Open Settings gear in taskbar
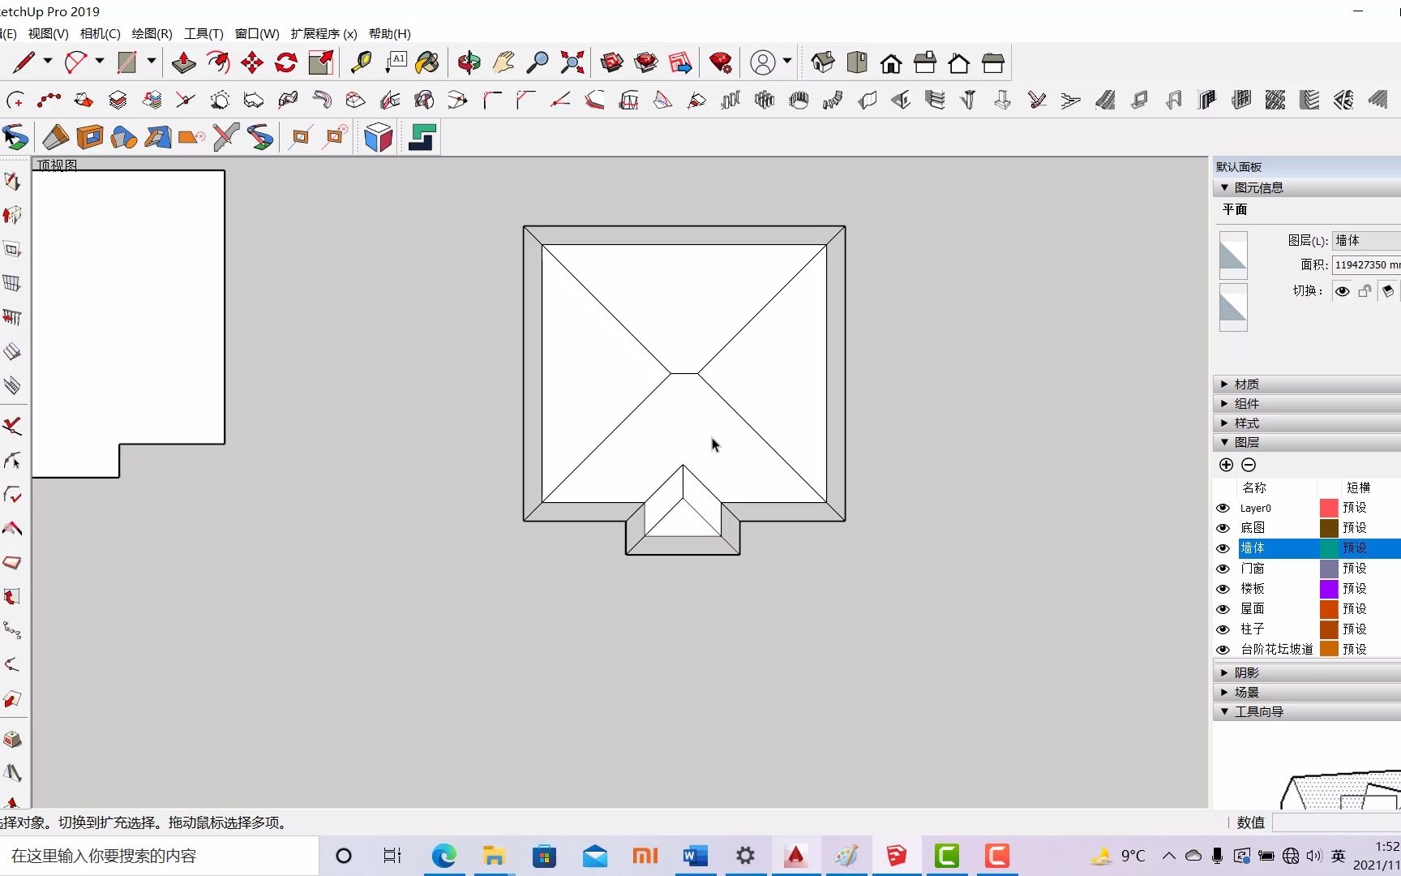The width and height of the screenshot is (1401, 876). coord(745,856)
